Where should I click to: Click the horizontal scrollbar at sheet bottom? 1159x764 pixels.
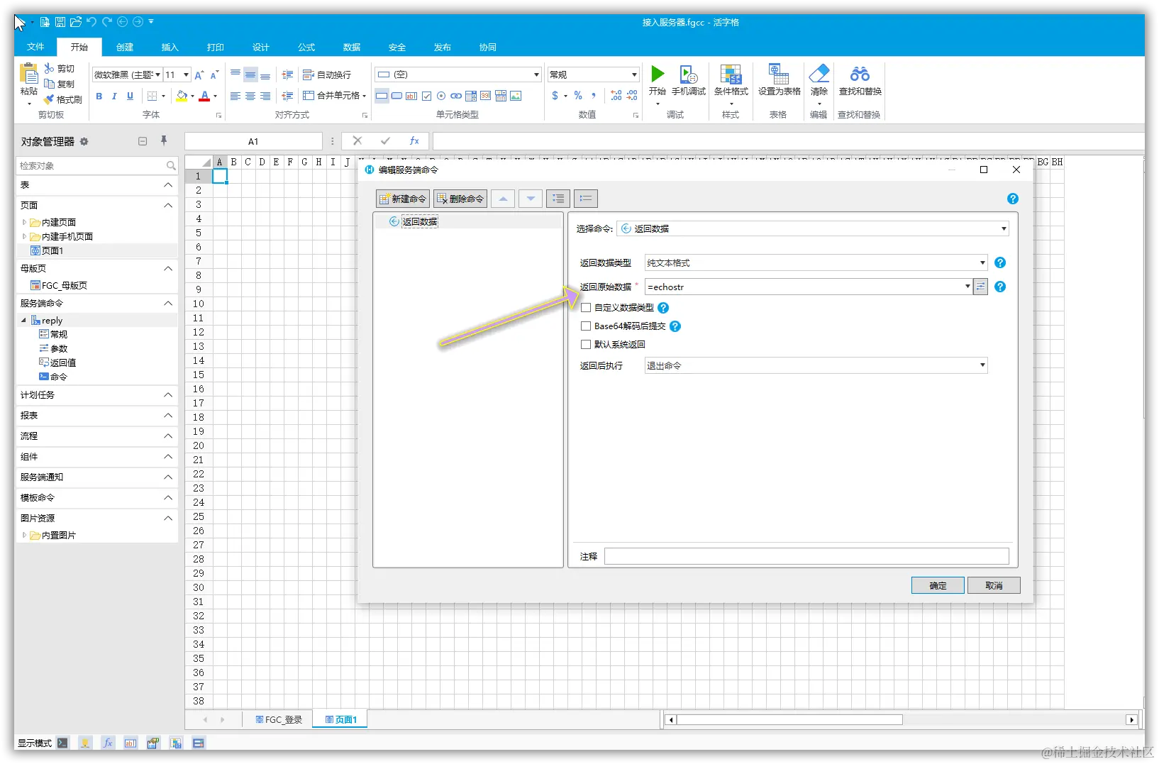click(789, 719)
